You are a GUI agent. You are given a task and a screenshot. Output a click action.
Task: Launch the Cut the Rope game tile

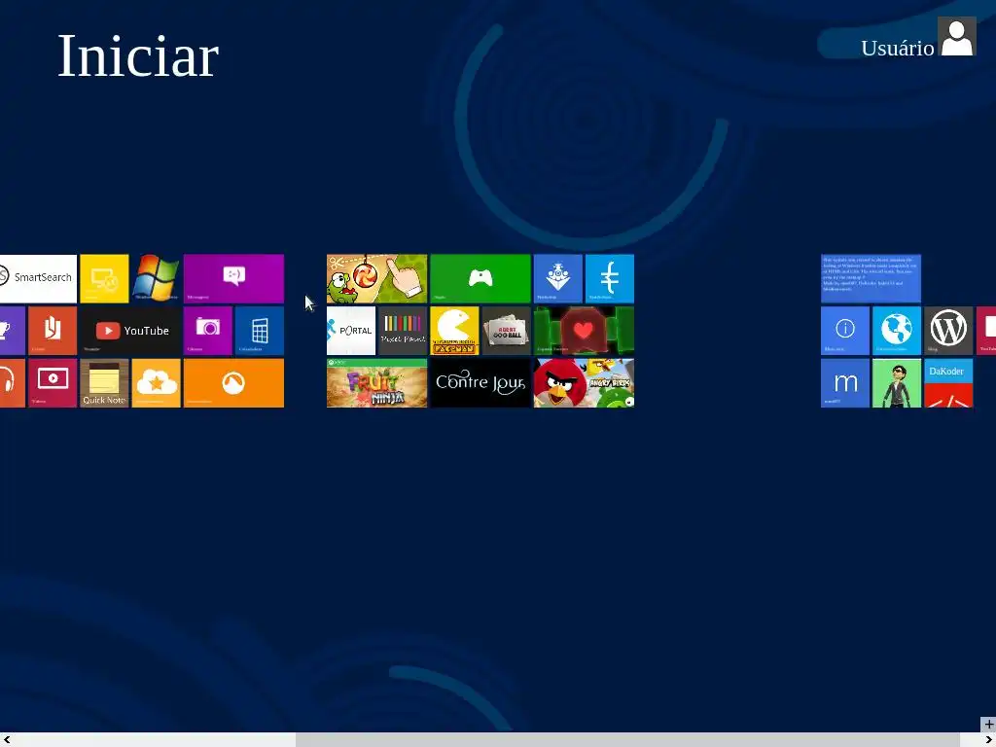click(x=376, y=278)
